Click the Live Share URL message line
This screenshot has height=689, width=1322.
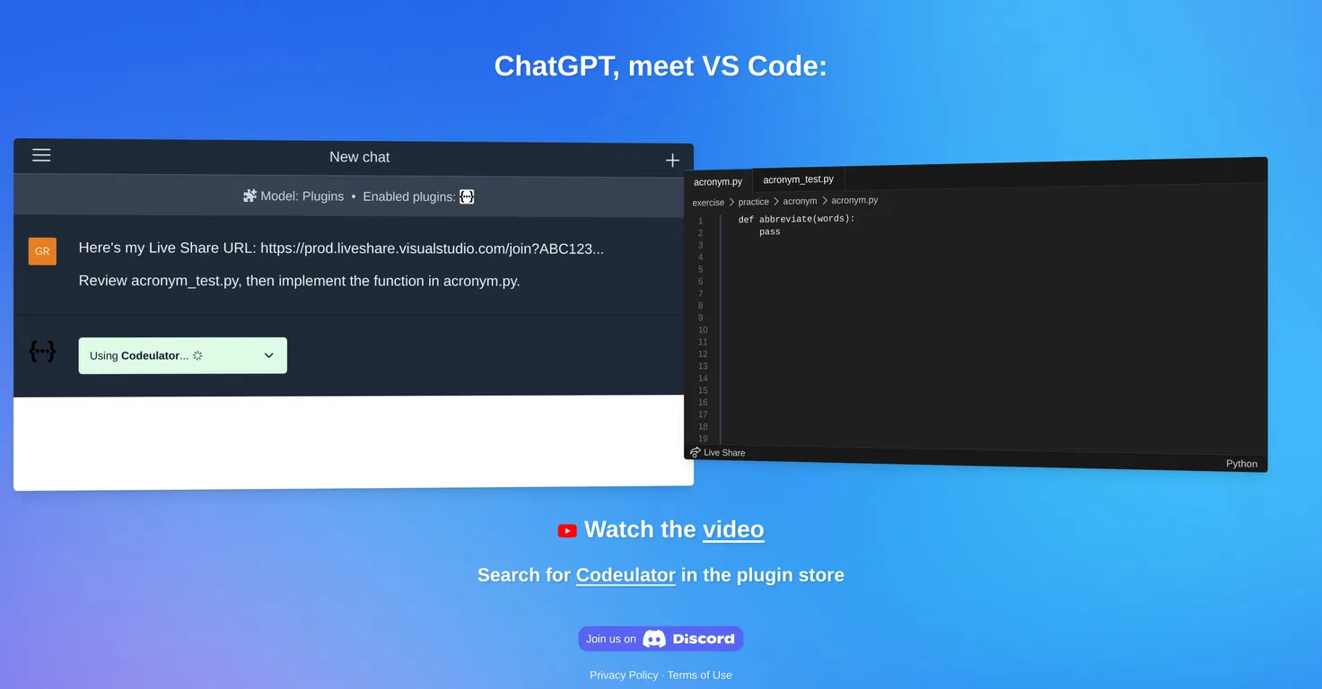click(341, 249)
